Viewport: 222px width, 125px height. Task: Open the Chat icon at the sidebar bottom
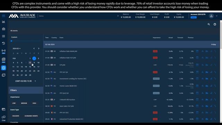[x=3, y=118]
